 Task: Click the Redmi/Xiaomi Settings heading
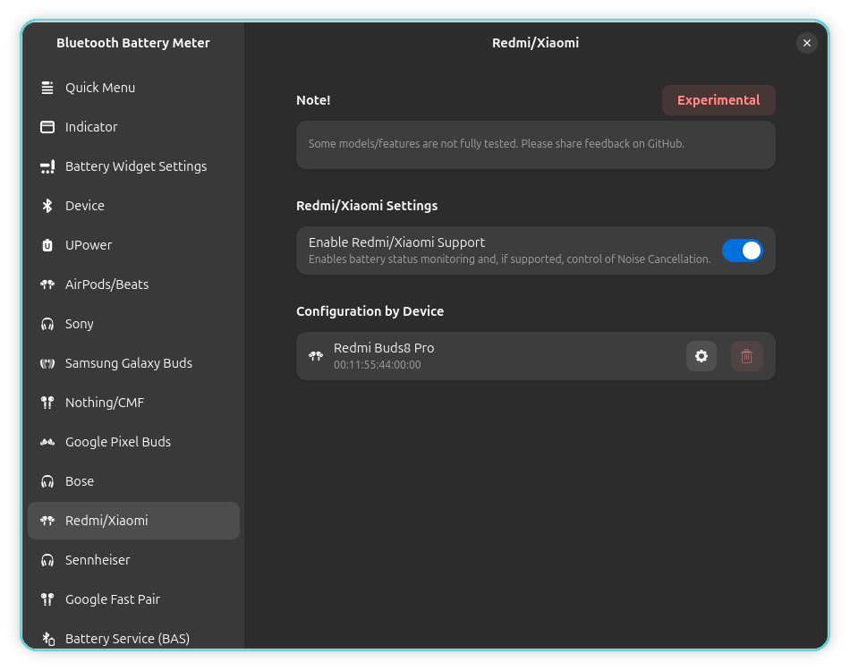pos(367,206)
